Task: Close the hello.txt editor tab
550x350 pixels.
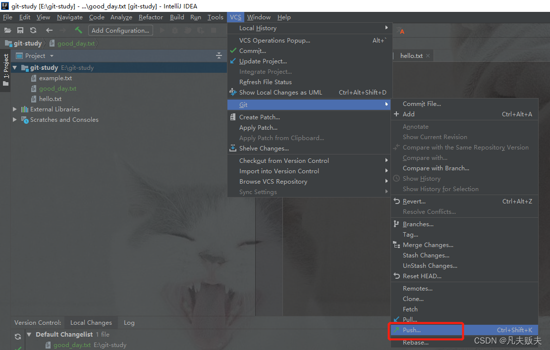Action: coord(428,56)
